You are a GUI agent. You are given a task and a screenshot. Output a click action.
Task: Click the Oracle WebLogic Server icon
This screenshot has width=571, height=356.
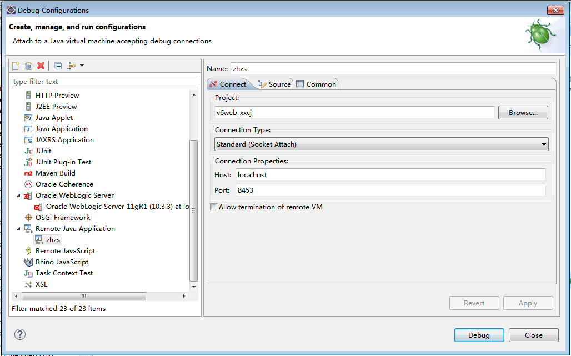tap(28, 195)
